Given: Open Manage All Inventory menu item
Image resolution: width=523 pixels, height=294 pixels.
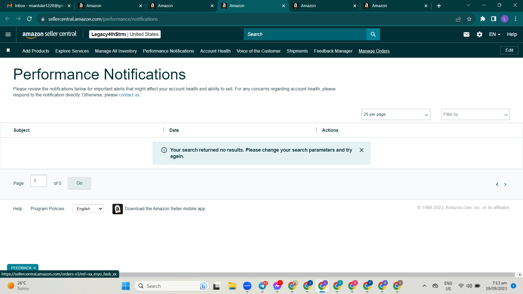Looking at the screenshot, I should [x=116, y=51].
